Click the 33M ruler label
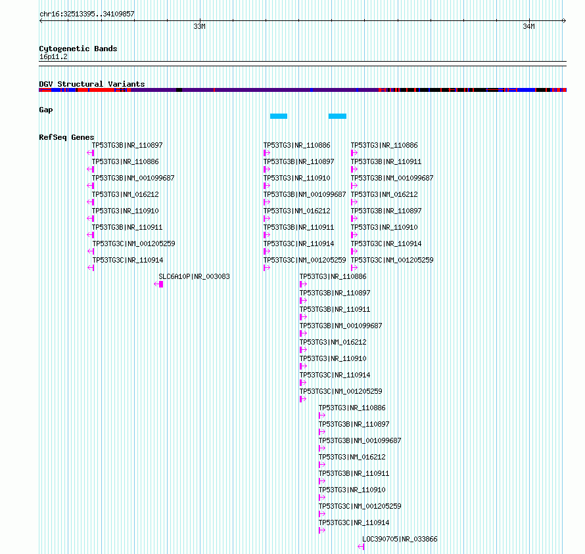 [x=200, y=26]
